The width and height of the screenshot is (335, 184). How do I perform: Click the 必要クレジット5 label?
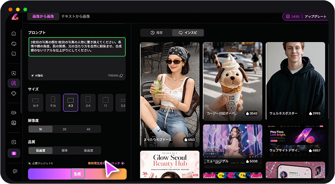40,163
